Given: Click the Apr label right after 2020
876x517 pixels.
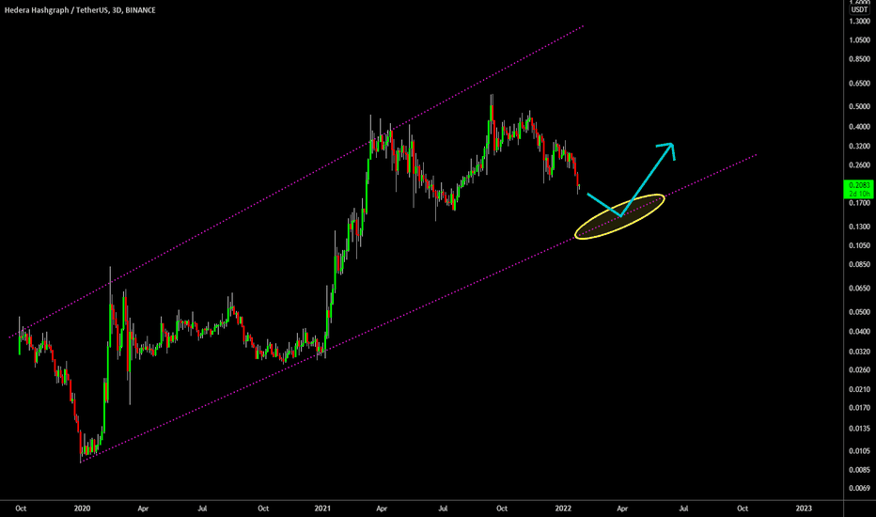Looking at the screenshot, I should 143,509.
